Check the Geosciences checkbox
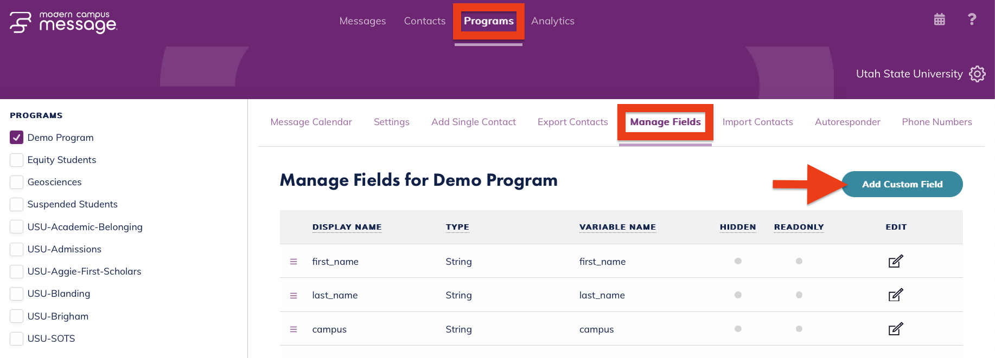Image resolution: width=995 pixels, height=358 pixels. coord(17,182)
